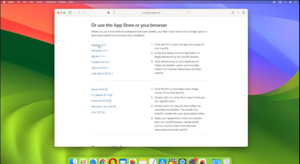Open Spotlight search in the menu bar

coord(285,2)
